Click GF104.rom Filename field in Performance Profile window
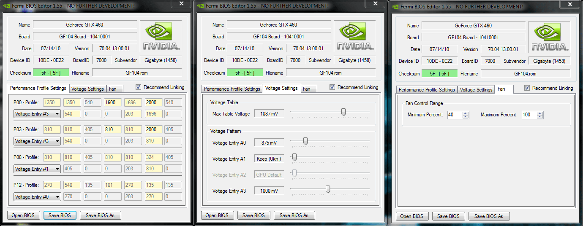The height and width of the screenshot is (226, 583). 137,73
